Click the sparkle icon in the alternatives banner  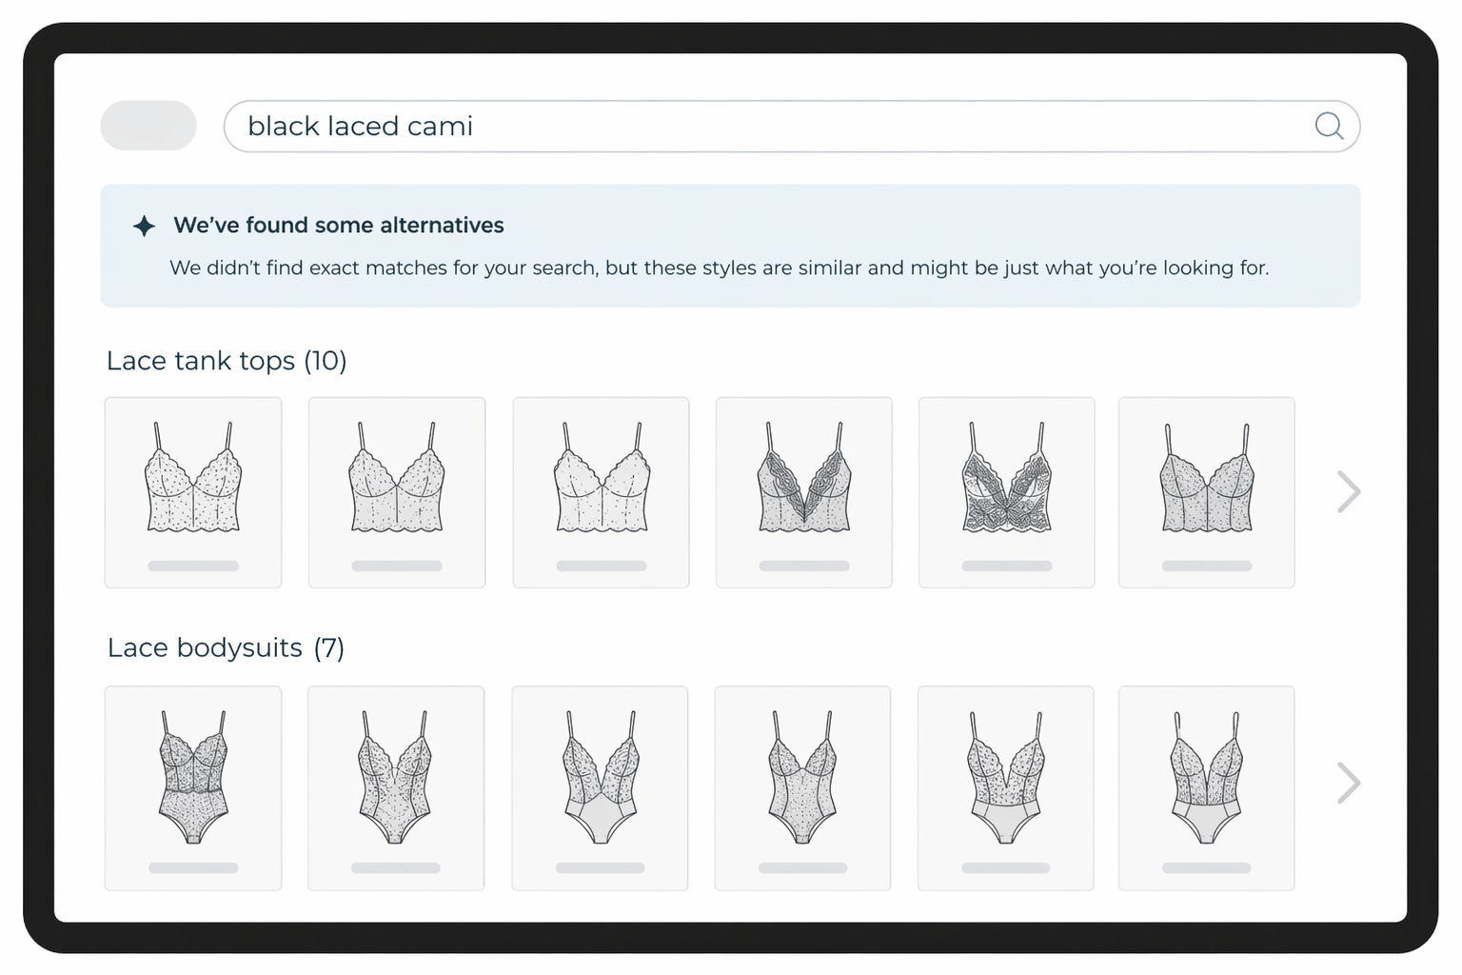(x=144, y=226)
